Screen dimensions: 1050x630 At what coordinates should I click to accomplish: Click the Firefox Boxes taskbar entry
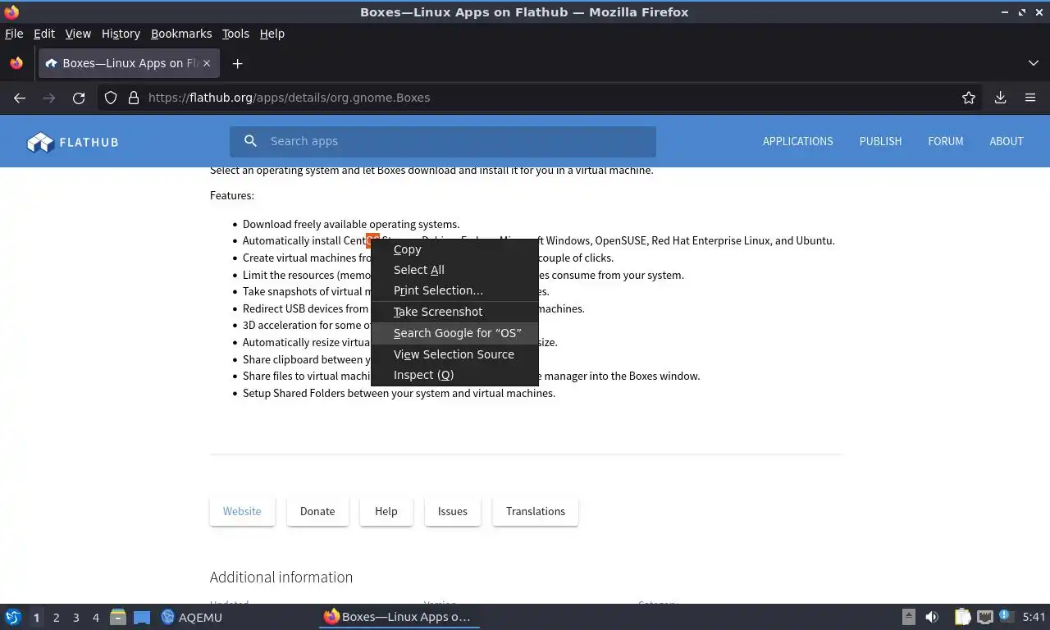[399, 617]
